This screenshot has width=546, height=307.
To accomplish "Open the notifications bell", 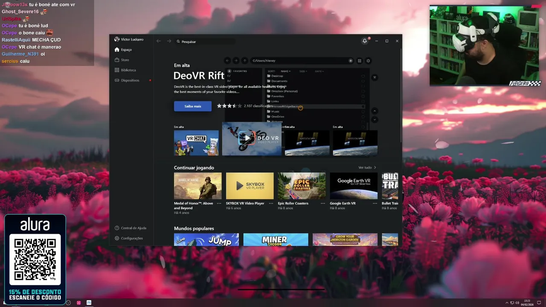I will tap(365, 41).
